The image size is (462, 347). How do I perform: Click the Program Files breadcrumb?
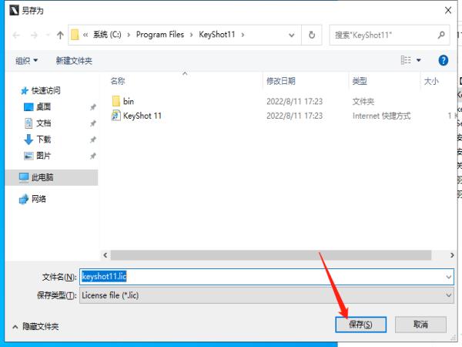160,35
